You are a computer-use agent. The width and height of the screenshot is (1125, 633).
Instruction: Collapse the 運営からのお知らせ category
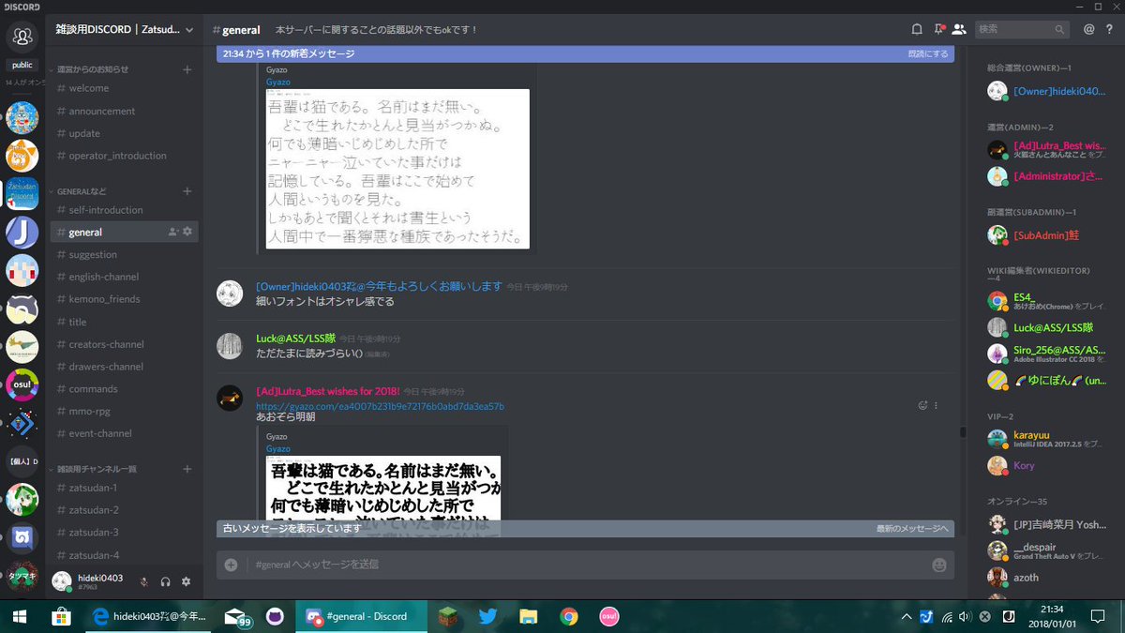tap(92, 69)
